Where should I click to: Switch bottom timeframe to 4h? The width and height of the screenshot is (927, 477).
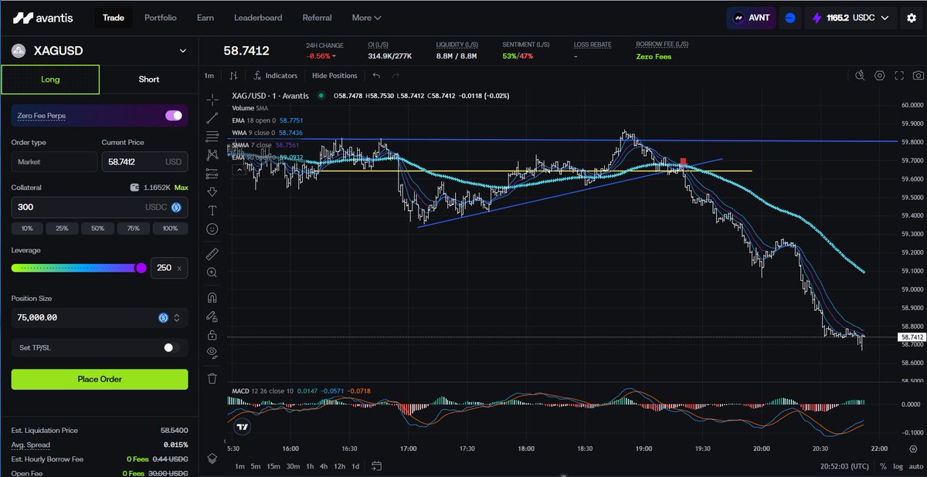(324, 466)
